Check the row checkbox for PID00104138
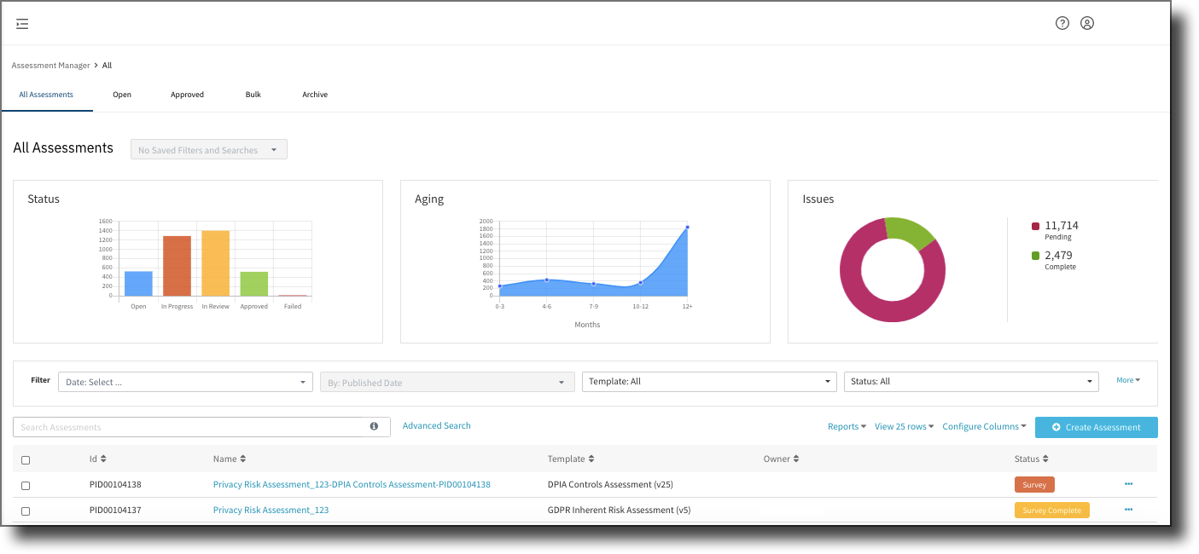 pos(26,484)
